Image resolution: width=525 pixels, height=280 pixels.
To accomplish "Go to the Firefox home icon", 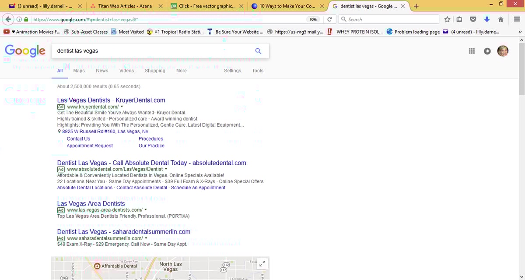I will click(500, 19).
